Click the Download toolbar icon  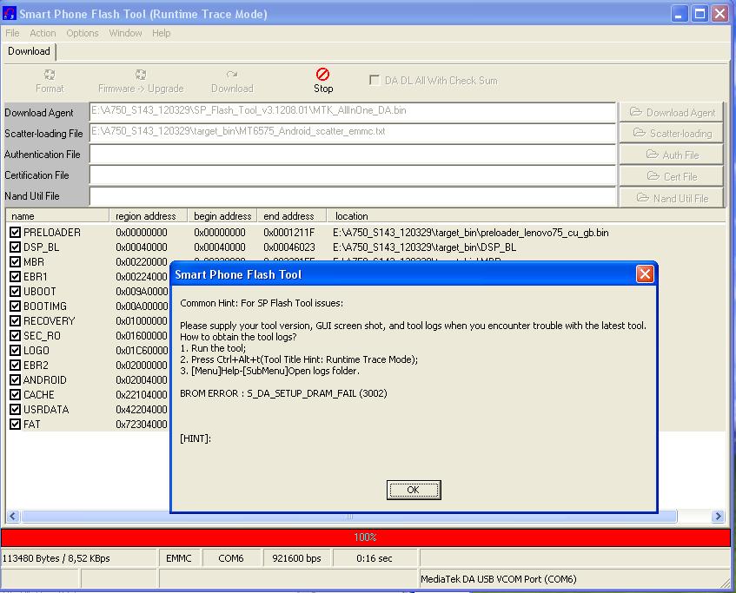click(232, 75)
